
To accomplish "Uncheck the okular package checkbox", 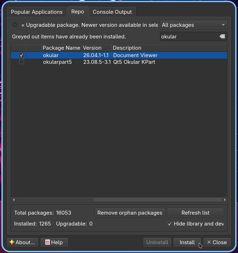I will coord(22,55).
